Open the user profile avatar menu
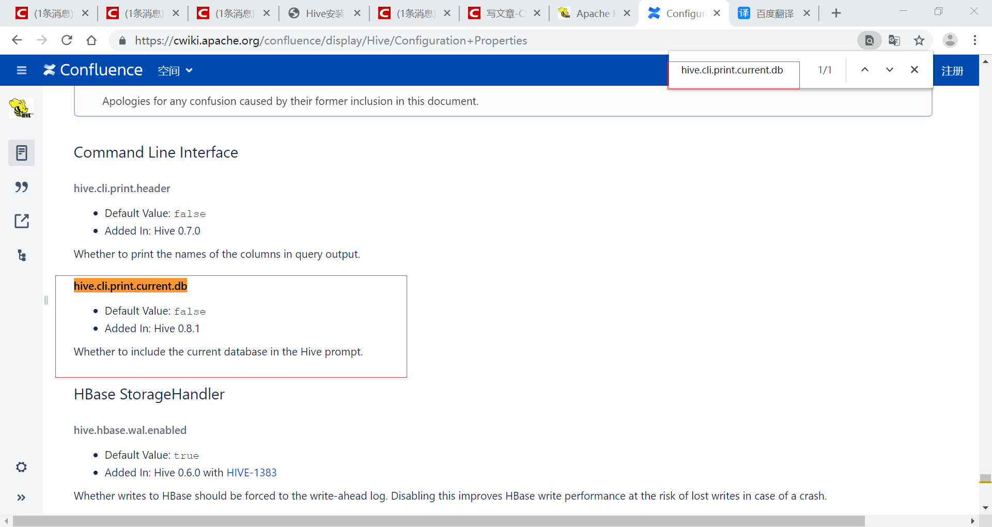The image size is (992, 527). [x=950, y=40]
